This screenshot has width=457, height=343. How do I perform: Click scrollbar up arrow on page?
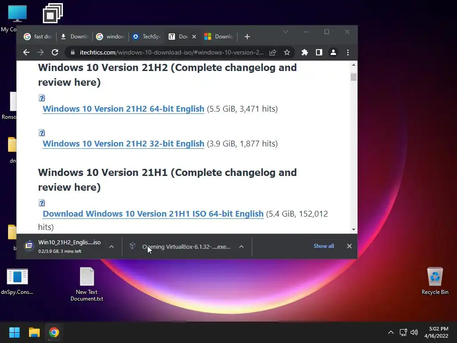point(353,65)
